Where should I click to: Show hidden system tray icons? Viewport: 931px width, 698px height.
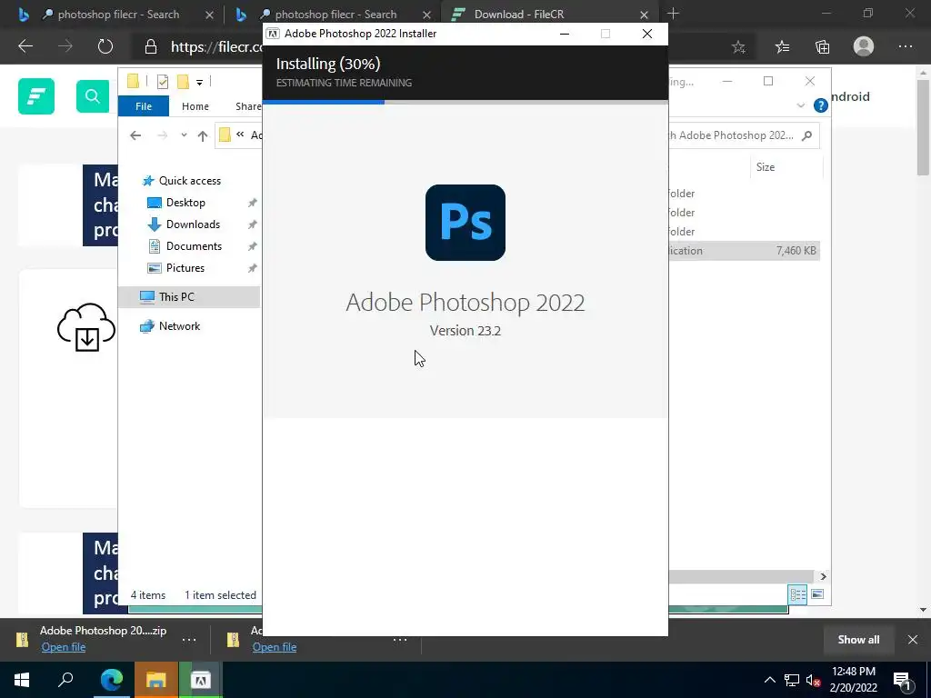pos(769,680)
